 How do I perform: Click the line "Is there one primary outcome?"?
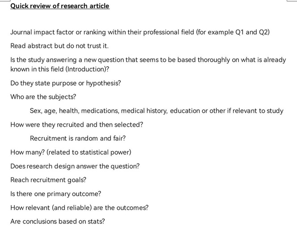55,194
